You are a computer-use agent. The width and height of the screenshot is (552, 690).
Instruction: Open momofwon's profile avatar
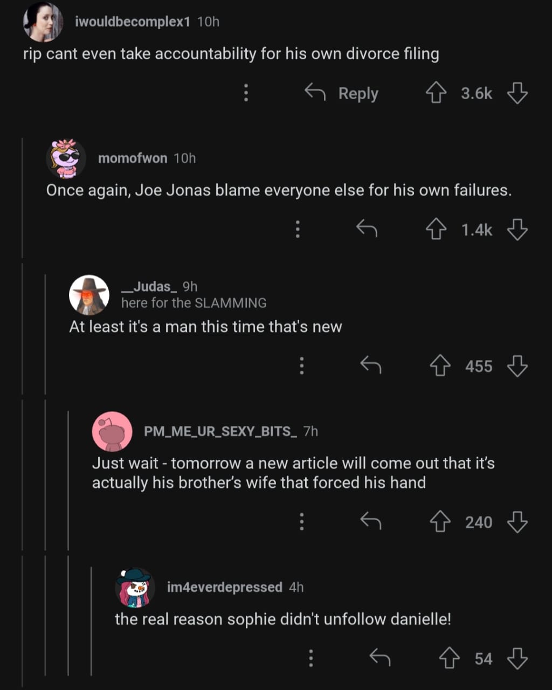66,158
